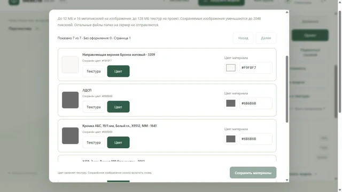Click gray preview thumbnail of ЛДСП
This screenshot has height=192, width=342.
point(70,100)
